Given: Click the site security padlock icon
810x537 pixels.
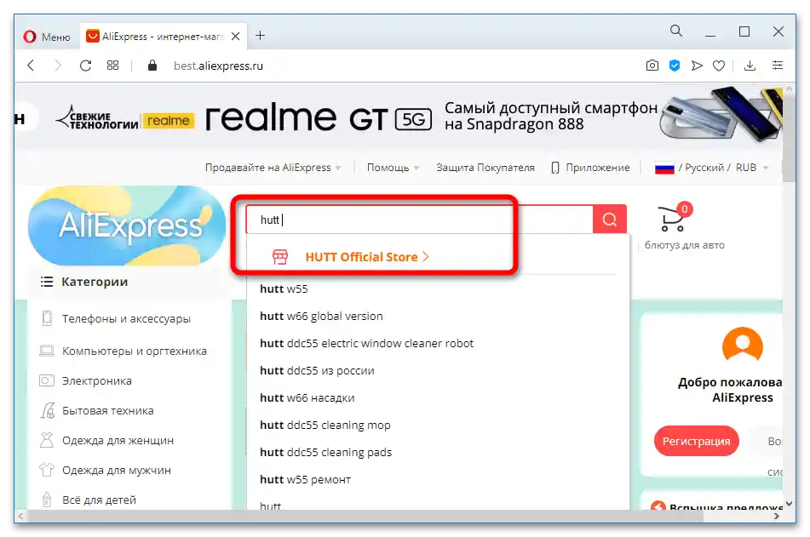Looking at the screenshot, I should (x=152, y=66).
